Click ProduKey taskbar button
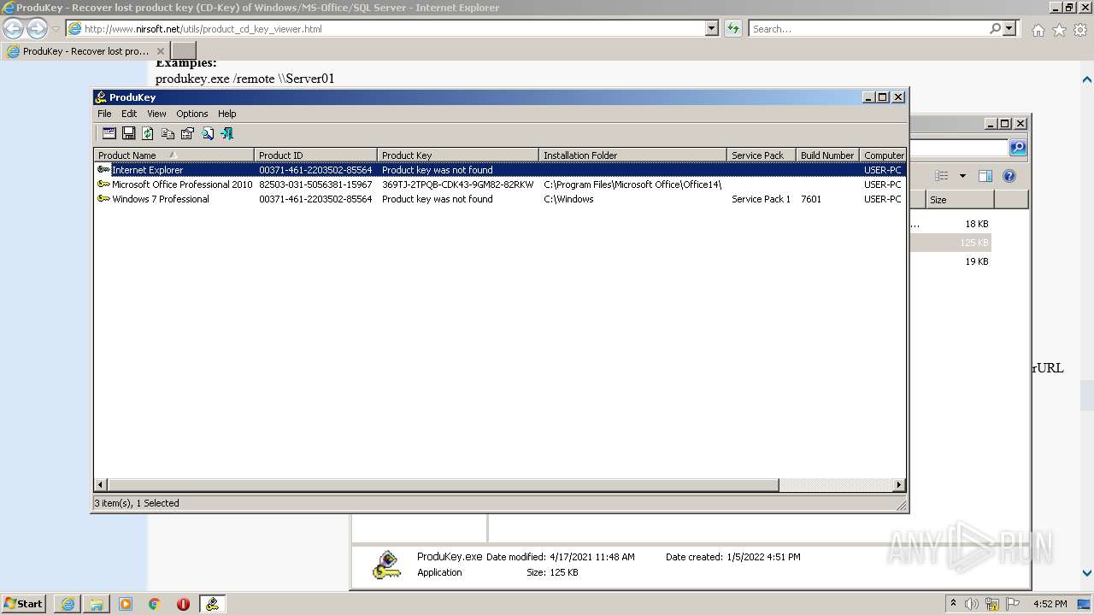1094x615 pixels. tap(212, 604)
